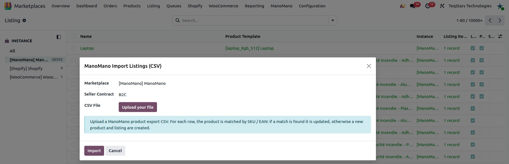This screenshot has height=164, width=509.
Task: Open the Orders menu
Action: [110, 6]
